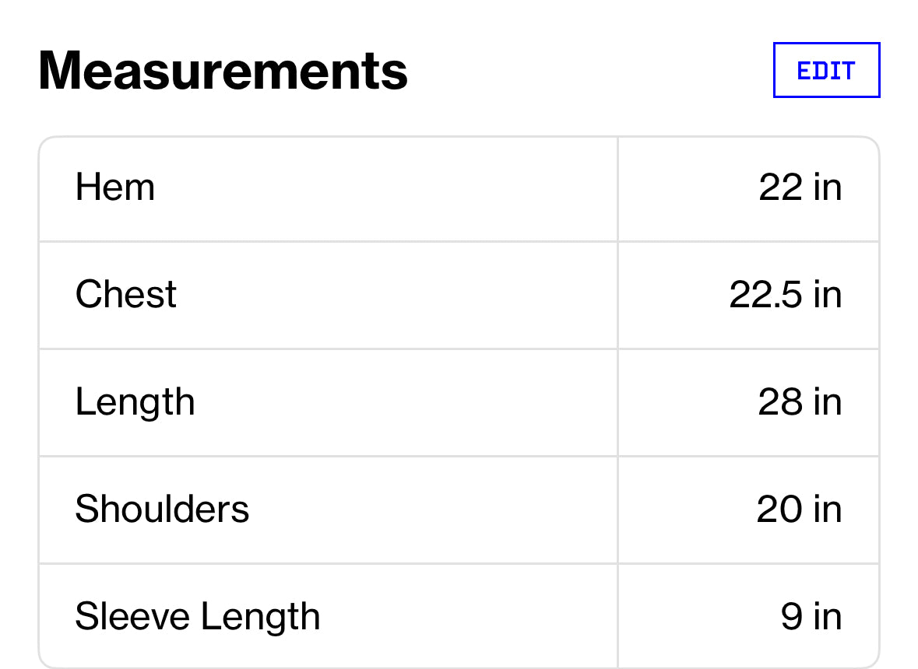This screenshot has height=669, width=918.
Task: Select the Hem row label
Action: point(115,188)
